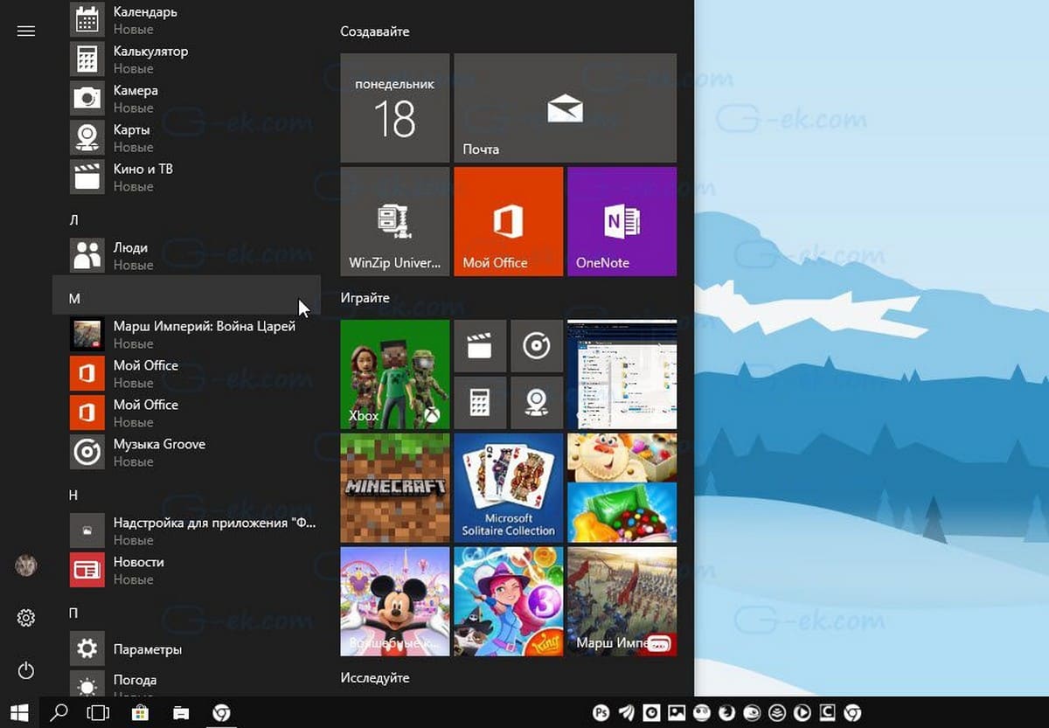This screenshot has width=1049, height=728.
Task: Open the small calculator tile
Action: point(480,403)
